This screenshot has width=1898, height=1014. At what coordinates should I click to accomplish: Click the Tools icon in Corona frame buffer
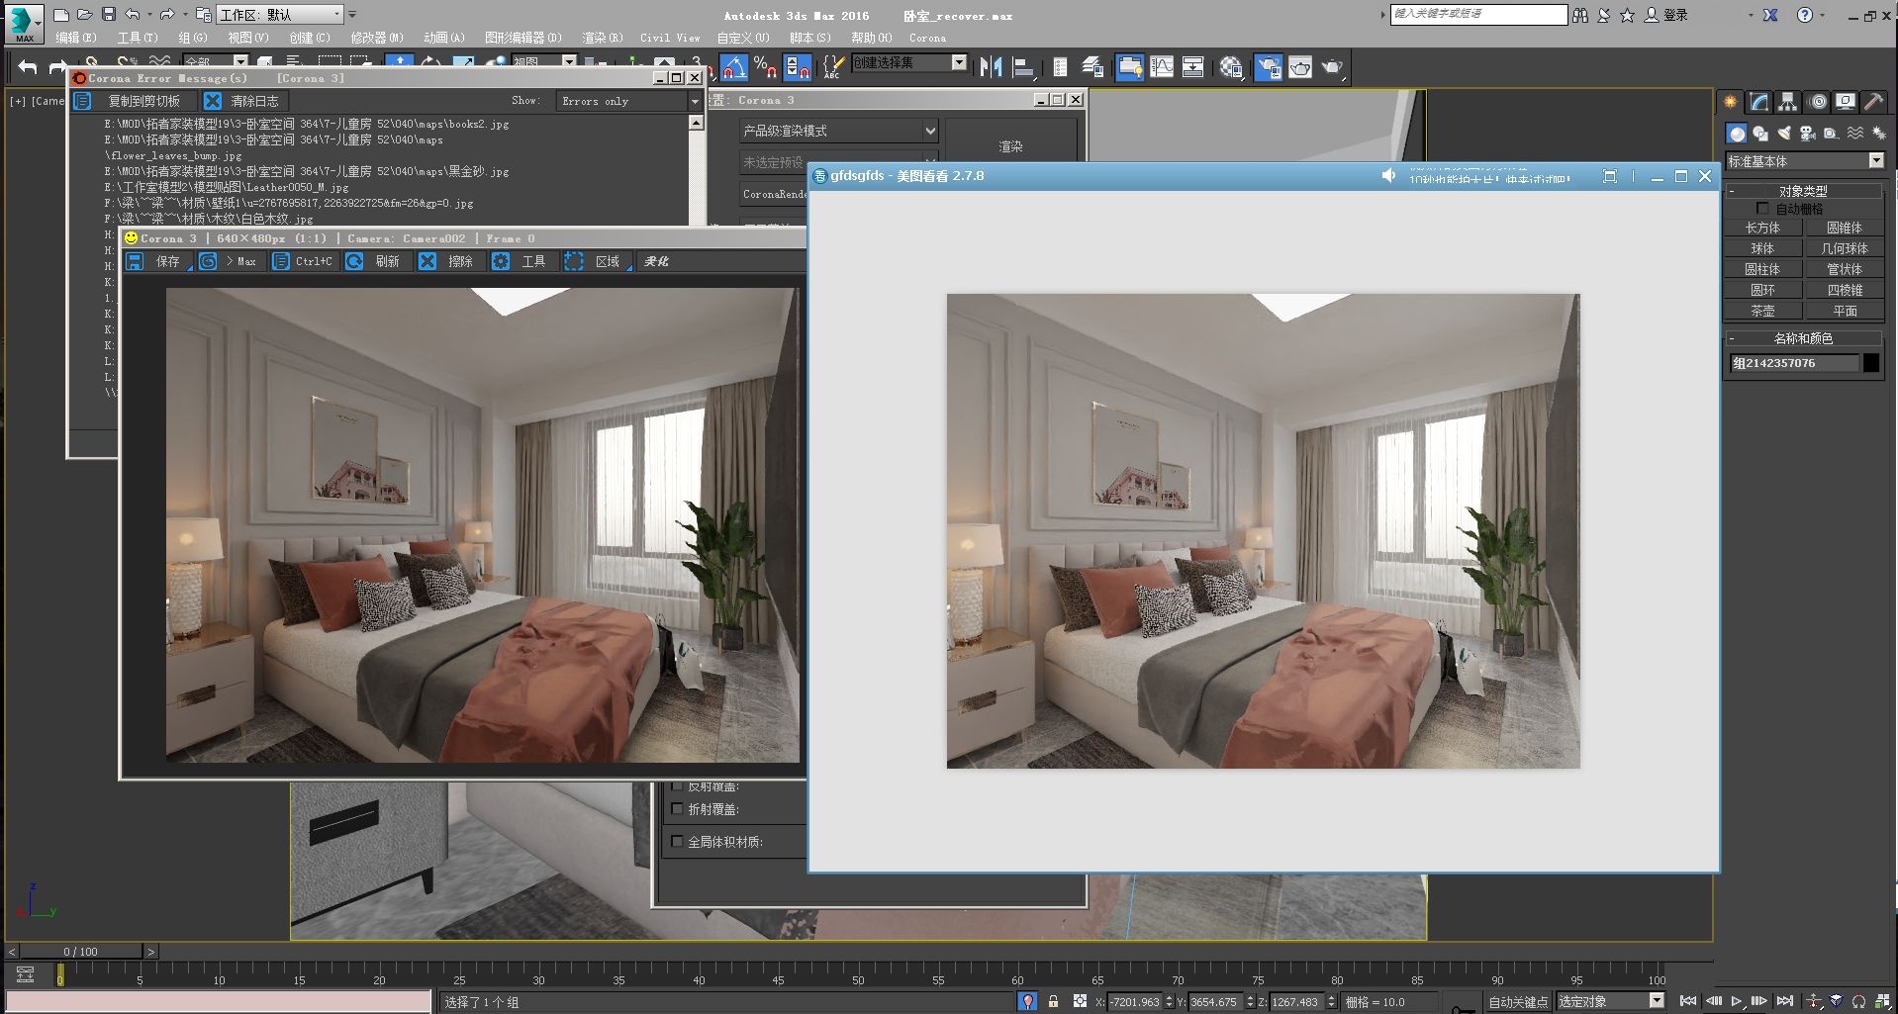click(501, 261)
